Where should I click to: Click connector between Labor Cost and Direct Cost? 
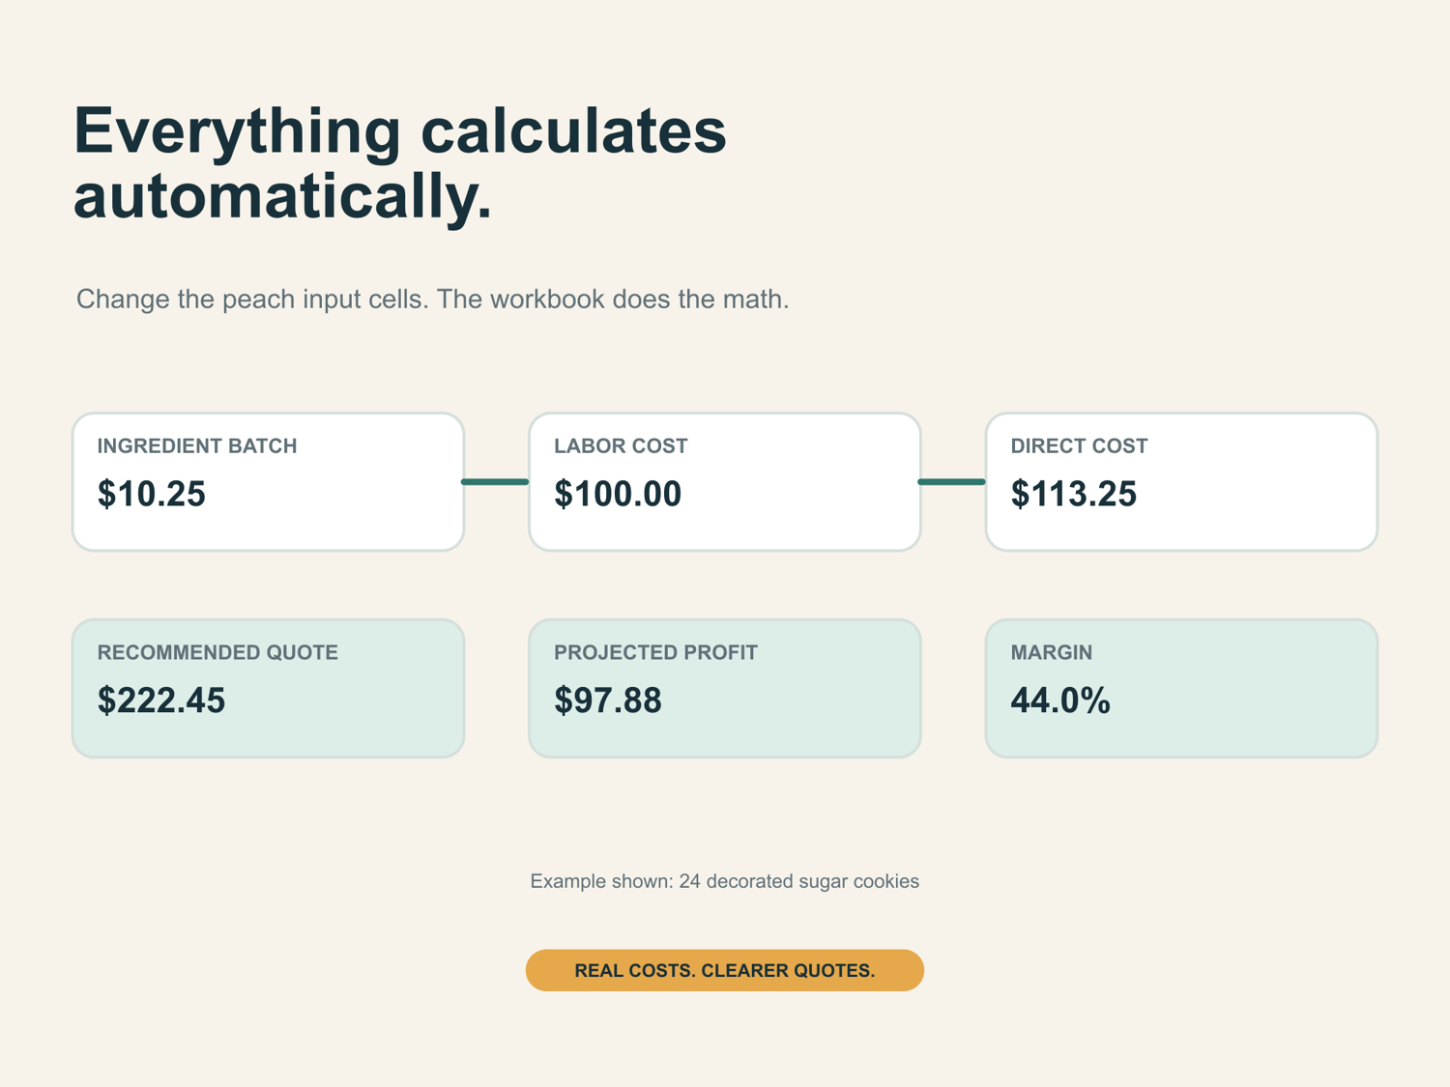(x=952, y=481)
